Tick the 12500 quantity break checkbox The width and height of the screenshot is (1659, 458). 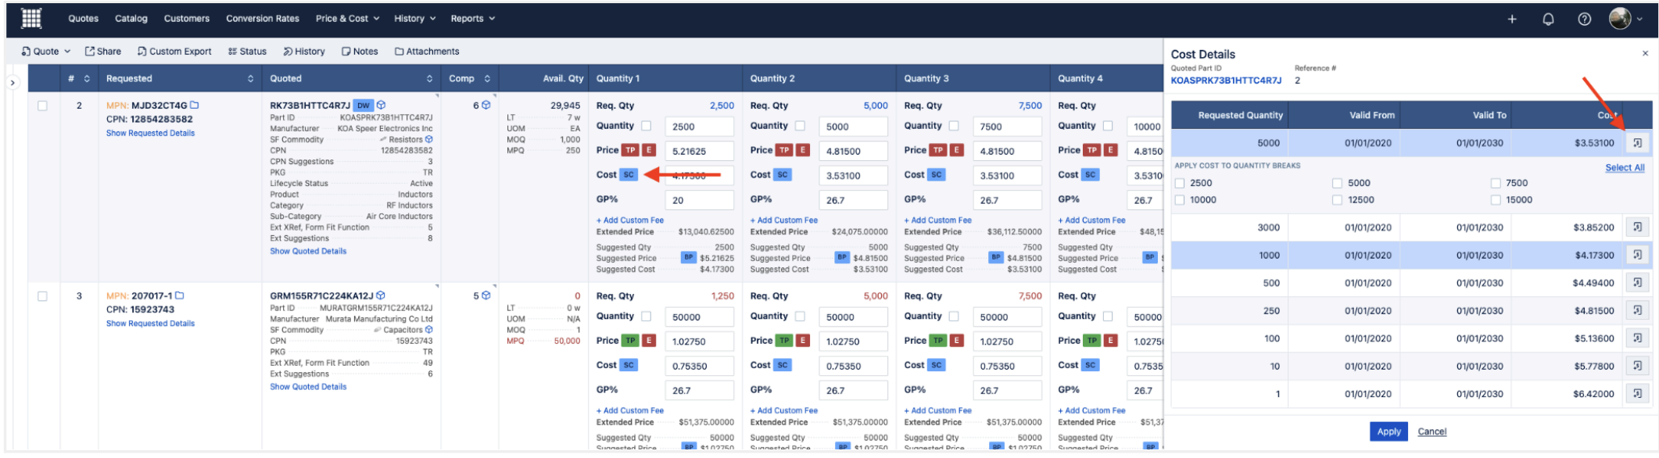1337,200
